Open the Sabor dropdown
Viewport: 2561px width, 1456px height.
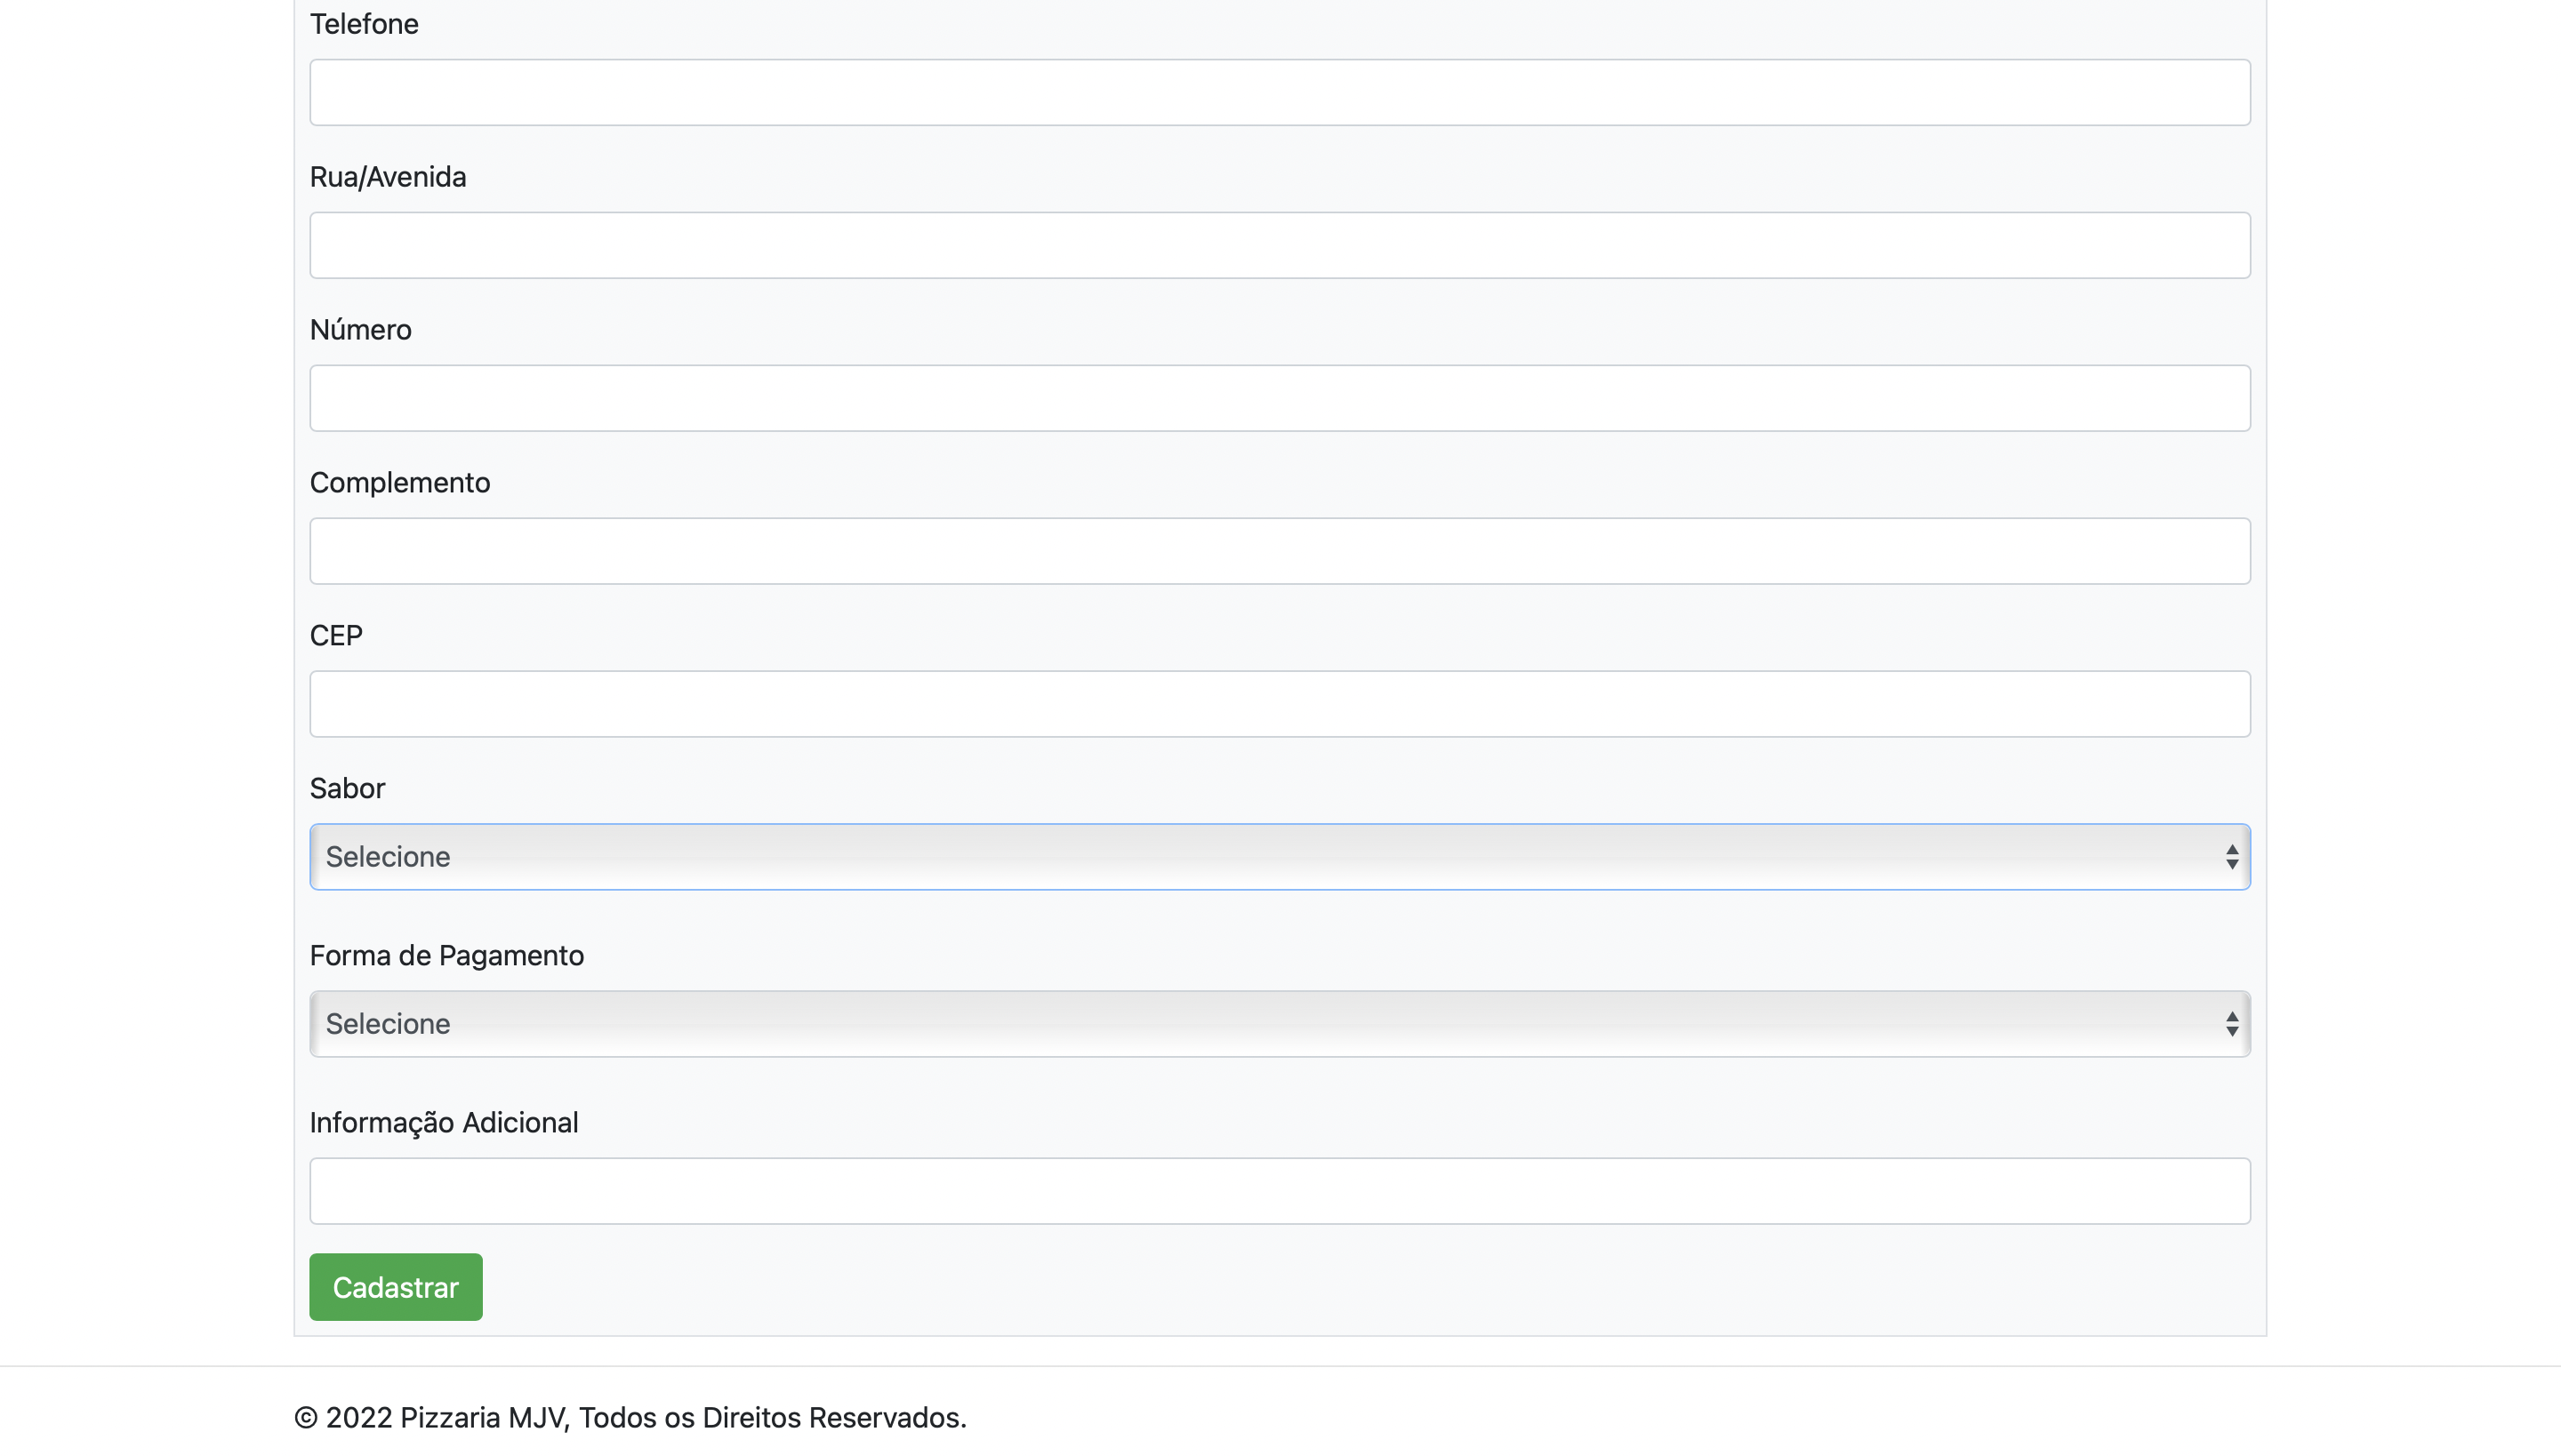click(x=1280, y=856)
